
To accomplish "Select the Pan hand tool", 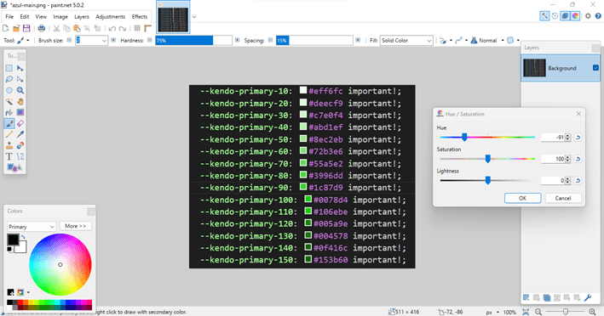I will pyautogui.click(x=20, y=102).
